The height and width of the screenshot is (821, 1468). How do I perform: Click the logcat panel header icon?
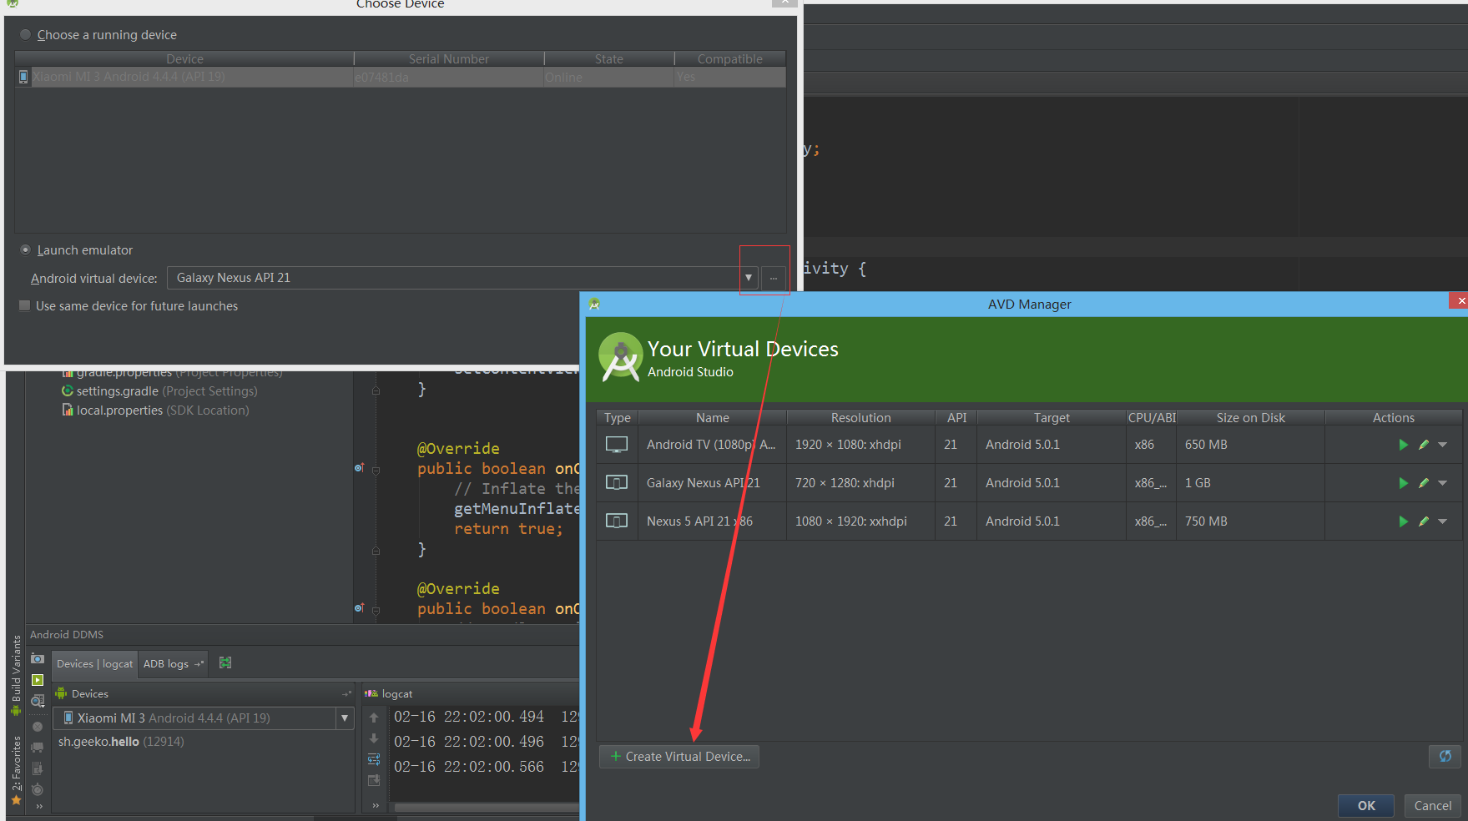[371, 693]
